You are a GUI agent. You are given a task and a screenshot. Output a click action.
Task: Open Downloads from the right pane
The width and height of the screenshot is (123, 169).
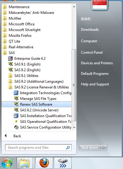90,30
